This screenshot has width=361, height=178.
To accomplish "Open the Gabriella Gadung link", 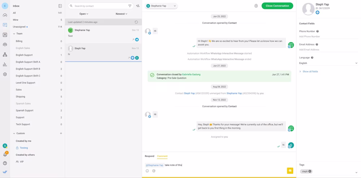I will (191, 75).
